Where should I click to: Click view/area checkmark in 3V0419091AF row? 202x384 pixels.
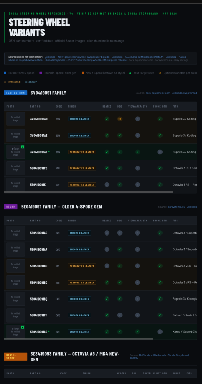click(x=138, y=152)
